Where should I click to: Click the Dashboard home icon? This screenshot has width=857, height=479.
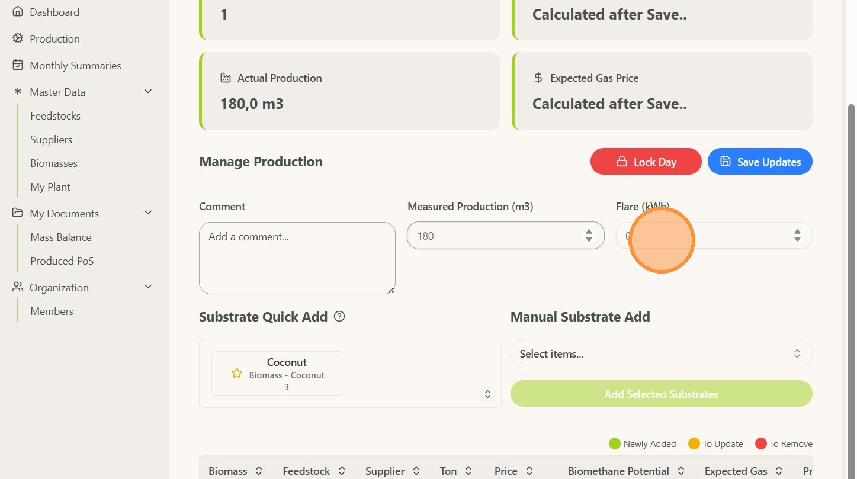click(18, 12)
